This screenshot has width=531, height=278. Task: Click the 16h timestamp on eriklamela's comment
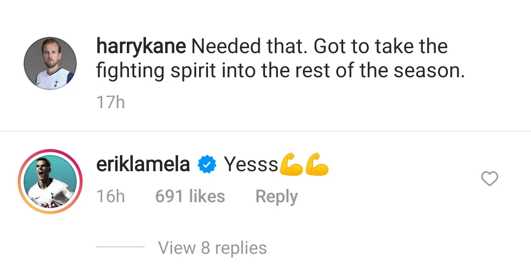click(111, 196)
